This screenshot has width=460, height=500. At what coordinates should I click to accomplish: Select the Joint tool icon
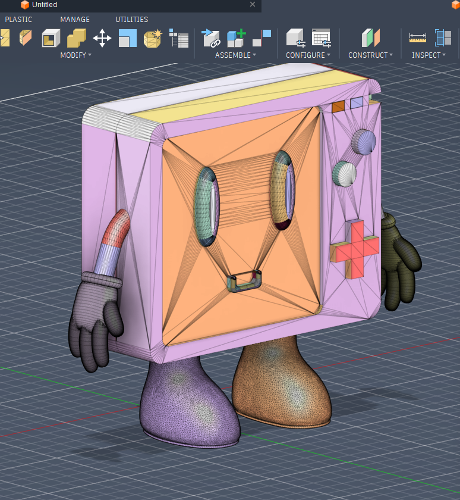[x=211, y=38]
